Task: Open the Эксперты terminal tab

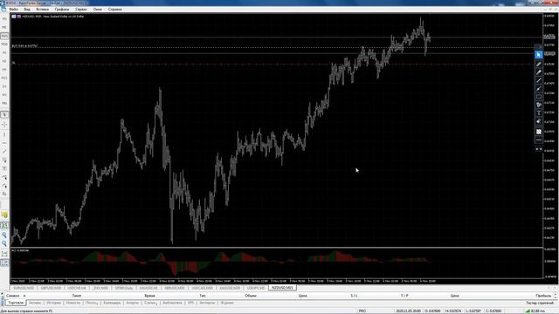Action: click(207, 303)
